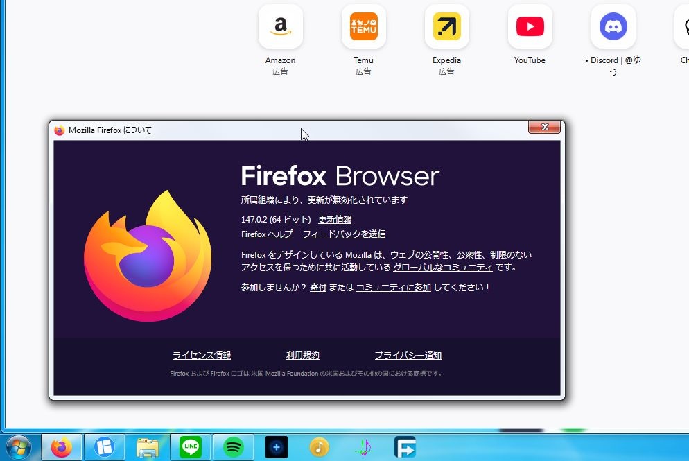Click the Firefox ヘルプ link
The width and height of the screenshot is (689, 461).
click(267, 234)
